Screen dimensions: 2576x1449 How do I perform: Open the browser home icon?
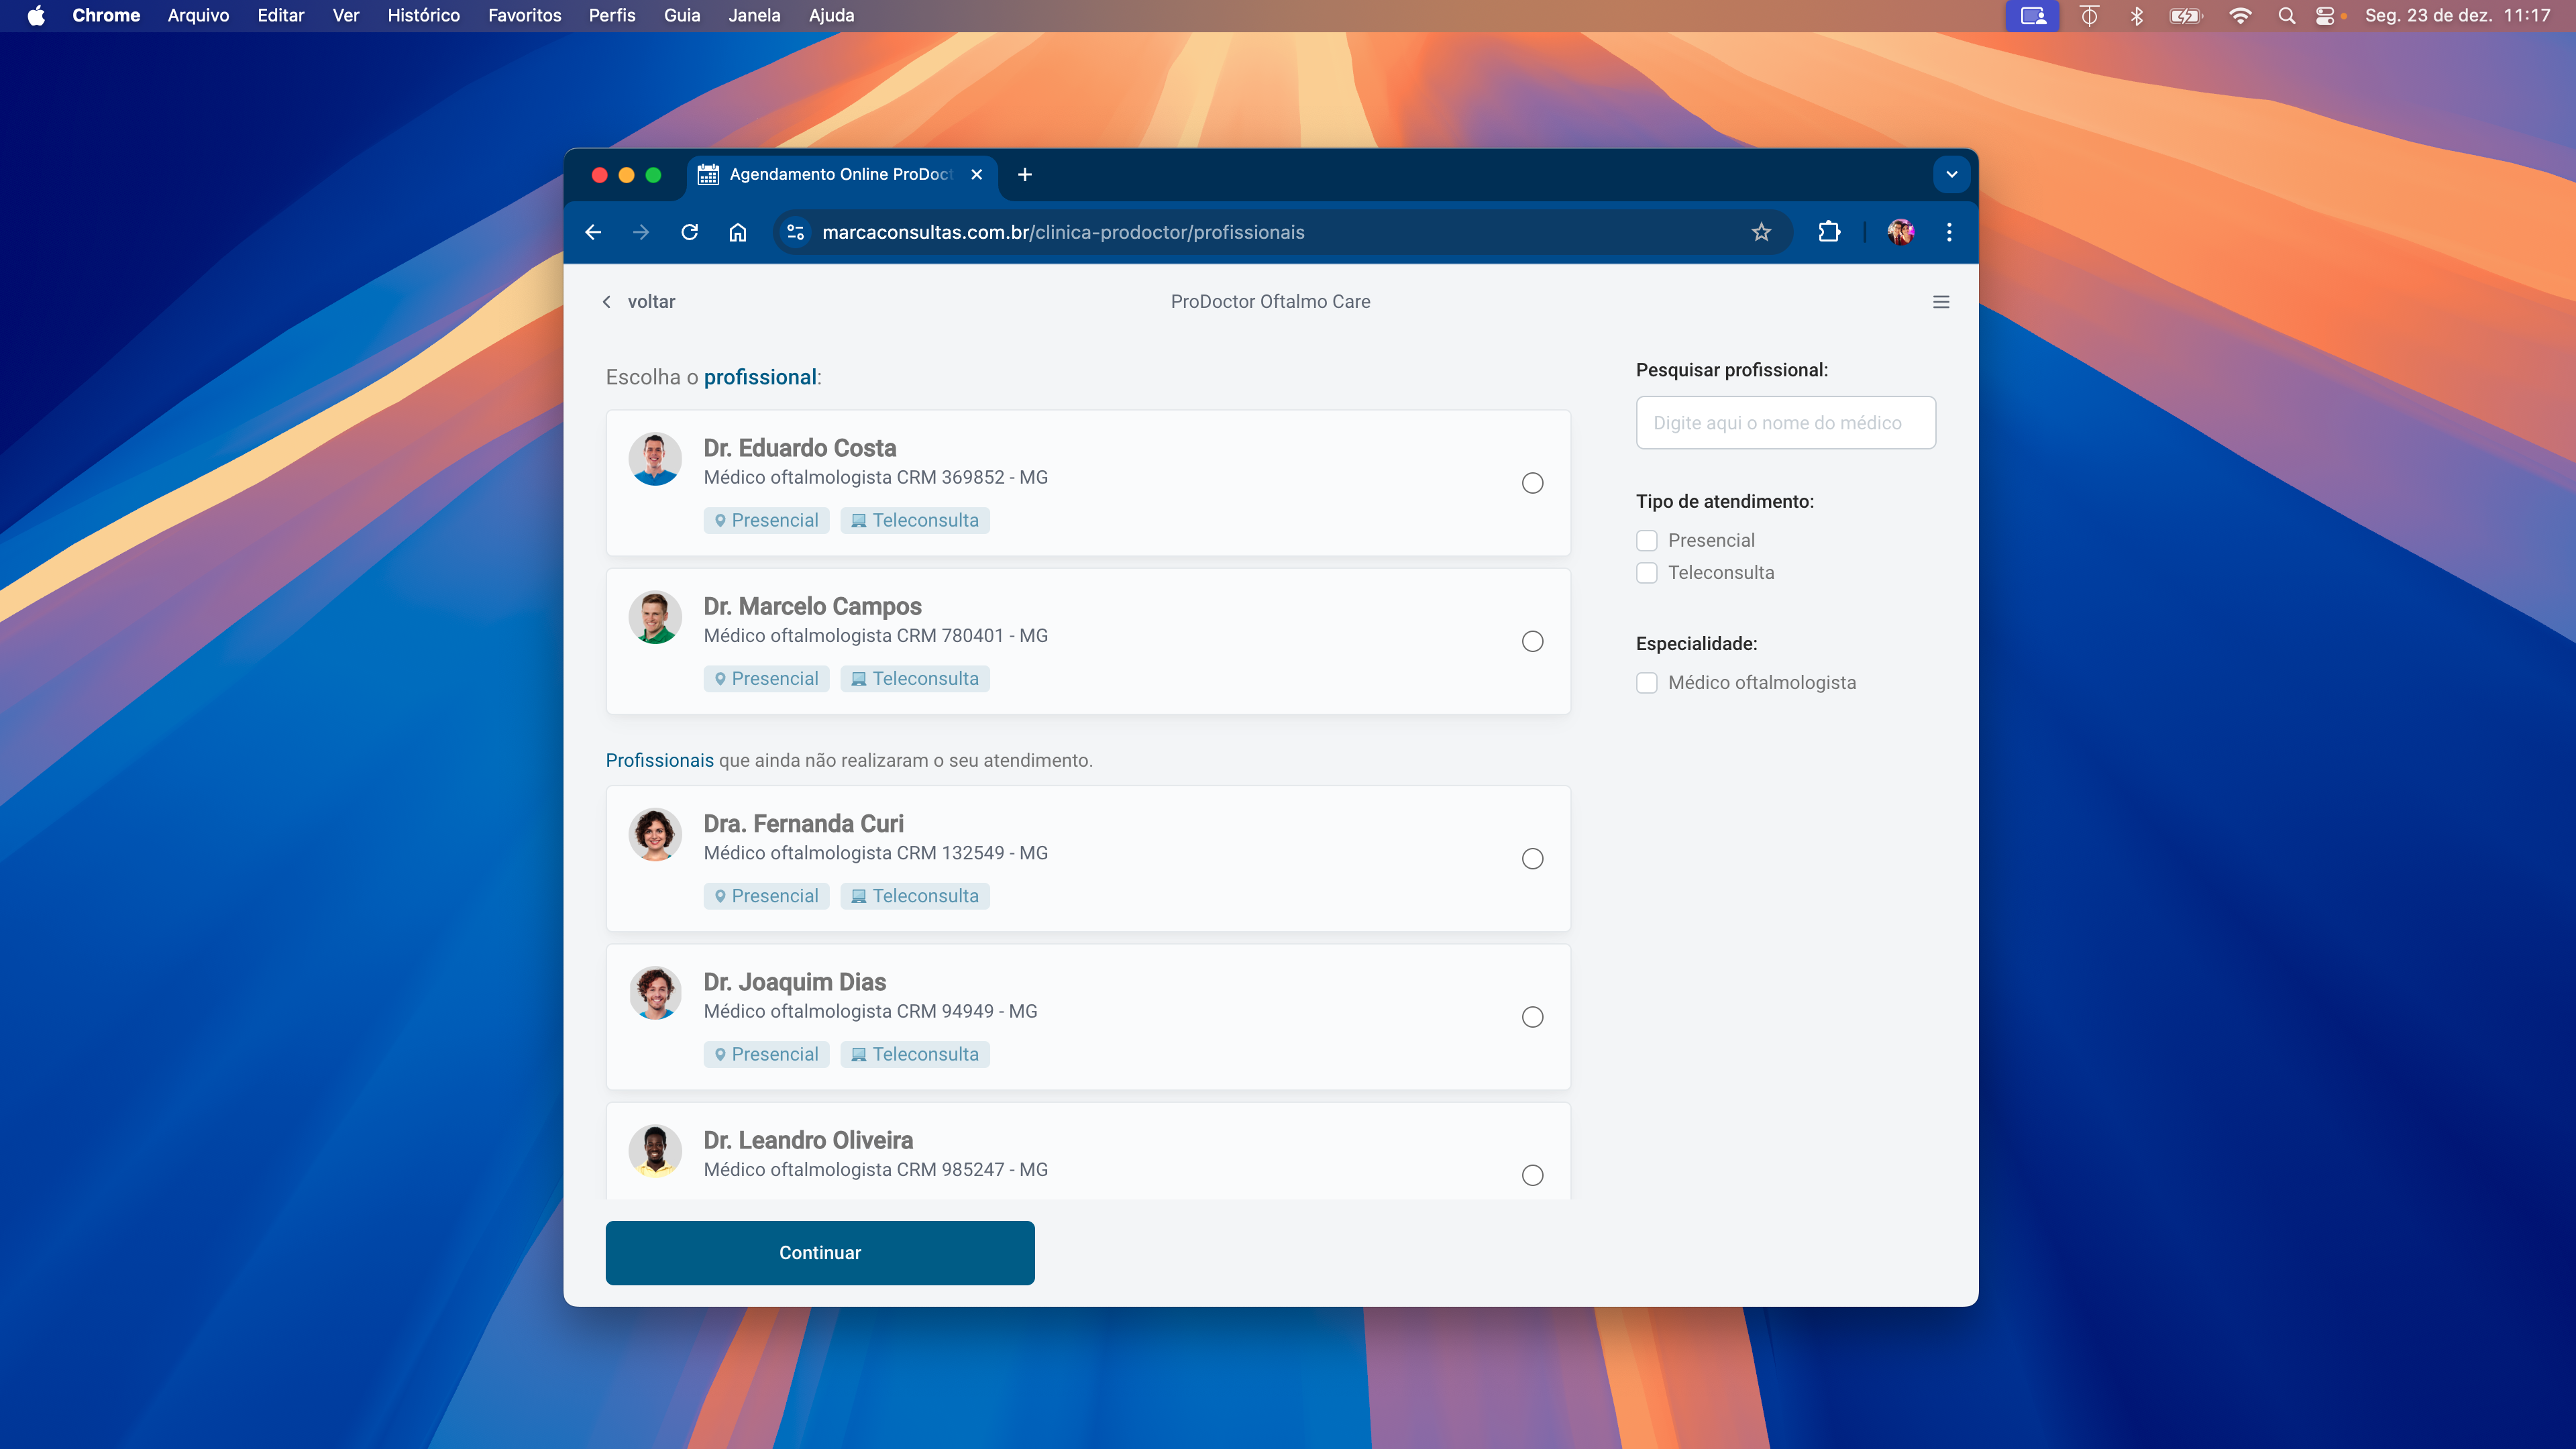coord(737,232)
